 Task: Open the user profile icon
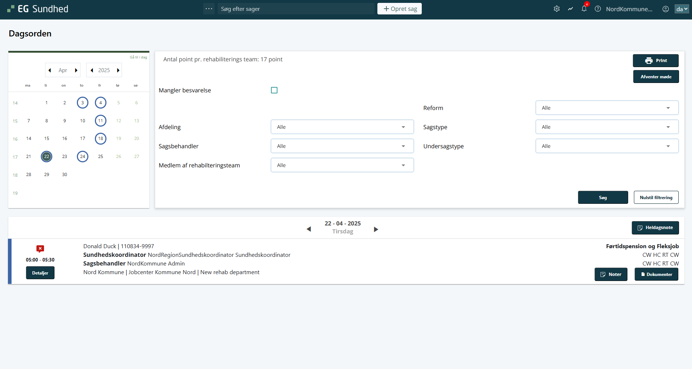pos(666,9)
